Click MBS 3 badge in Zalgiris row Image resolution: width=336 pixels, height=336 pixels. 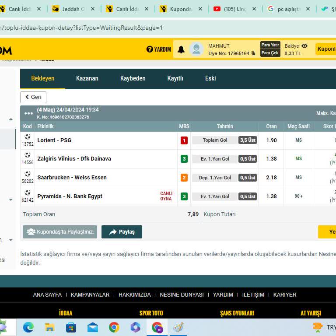184,159
